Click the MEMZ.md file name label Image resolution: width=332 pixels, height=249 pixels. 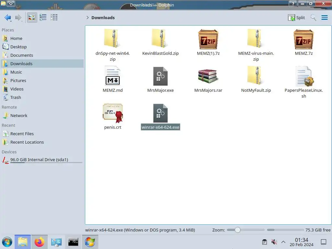click(113, 90)
